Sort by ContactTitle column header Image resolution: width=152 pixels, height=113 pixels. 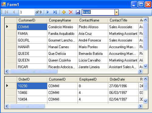(x=123, y=20)
